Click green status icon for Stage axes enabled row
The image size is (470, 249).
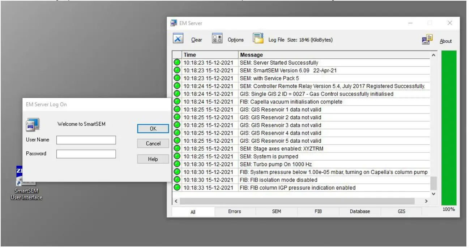coord(177,148)
